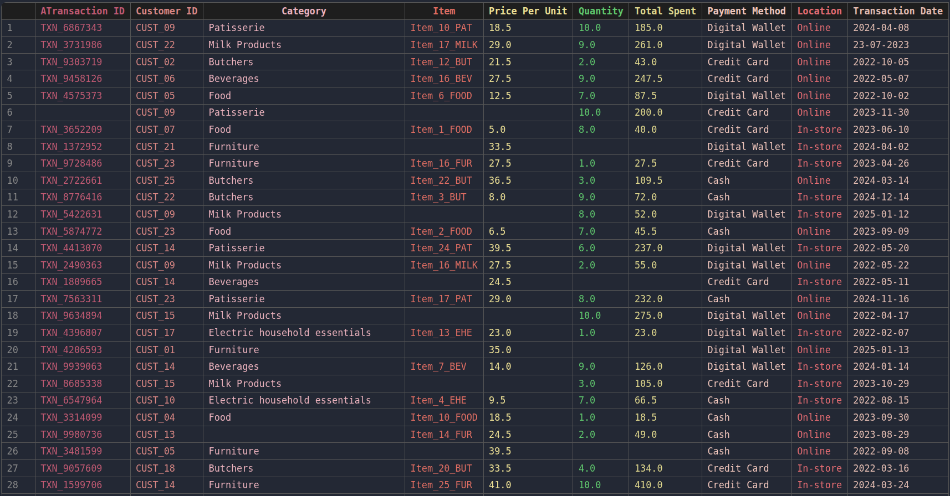Select the Item_14_FUR cell
950x496 pixels.
444,435
